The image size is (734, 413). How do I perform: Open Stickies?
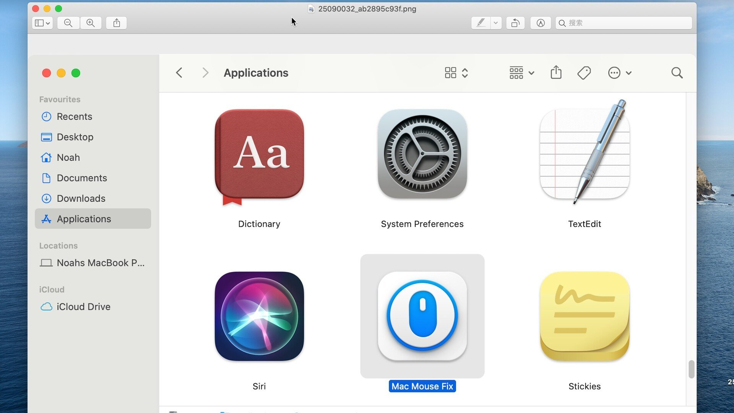585,315
